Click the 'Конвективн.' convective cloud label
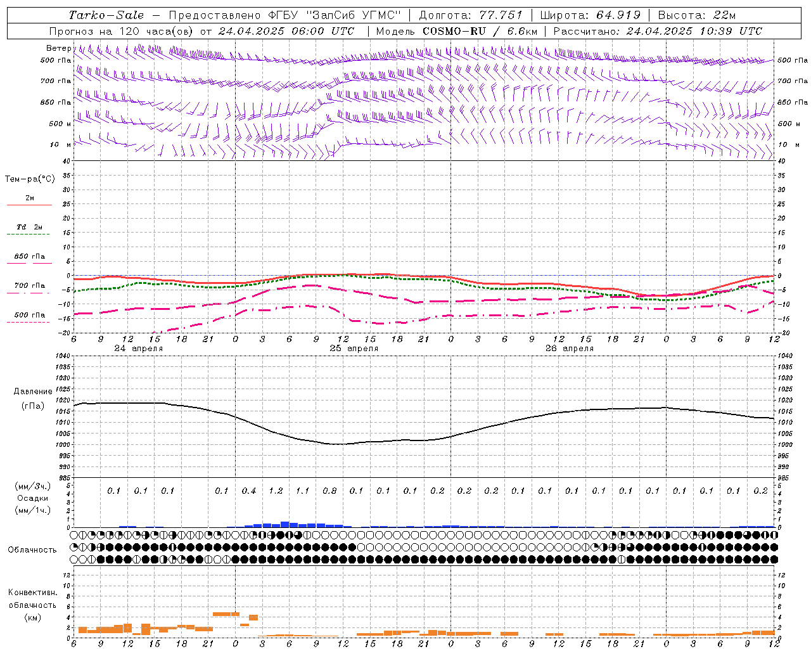 click(32, 593)
